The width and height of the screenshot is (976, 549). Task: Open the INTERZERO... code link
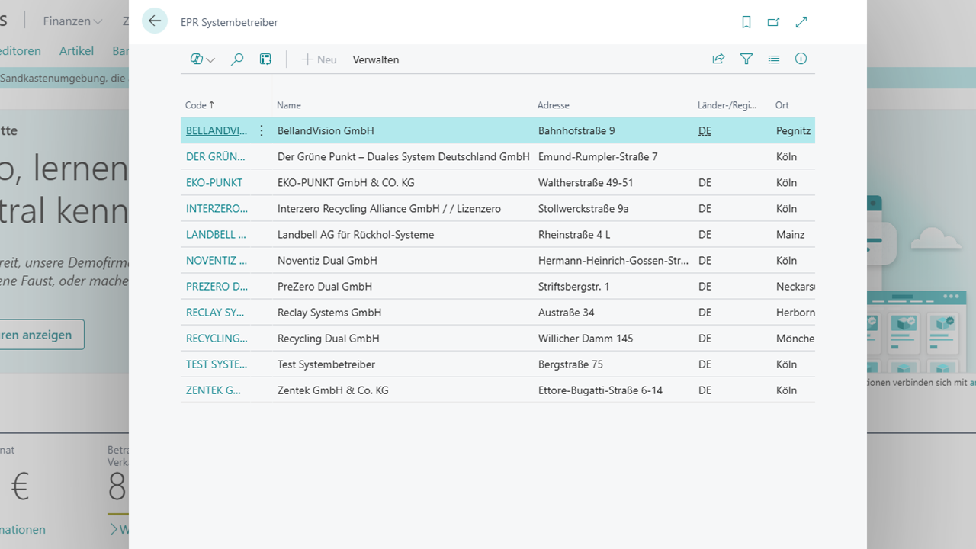pos(217,208)
